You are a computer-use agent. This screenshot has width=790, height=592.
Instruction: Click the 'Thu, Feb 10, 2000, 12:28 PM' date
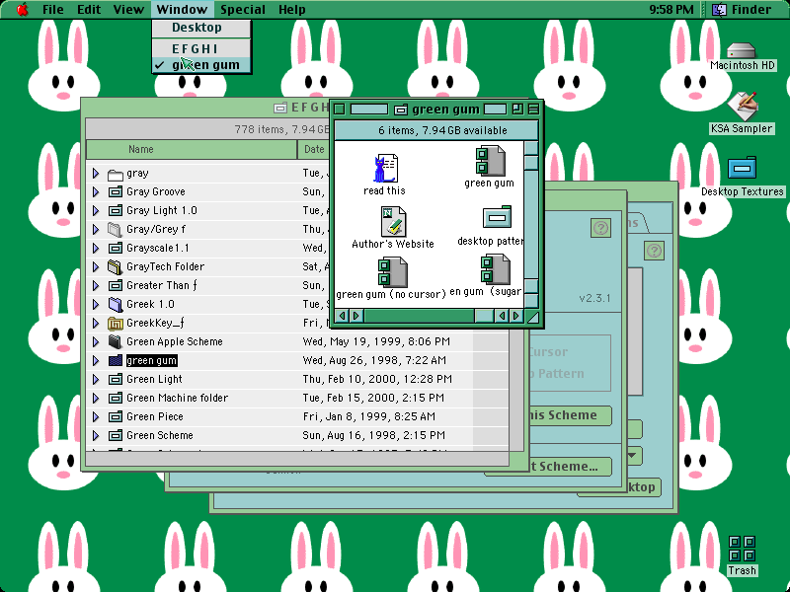point(377,379)
